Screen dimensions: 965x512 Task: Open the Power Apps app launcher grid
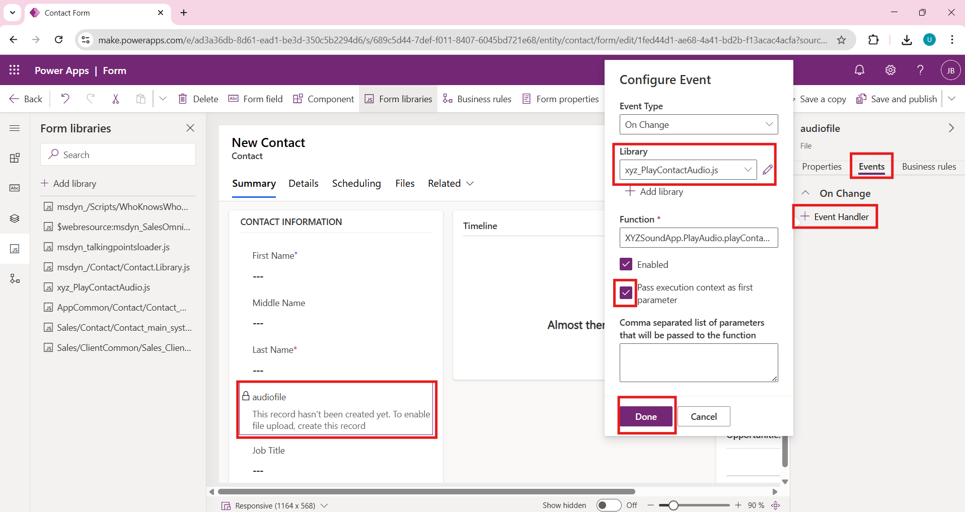click(15, 70)
